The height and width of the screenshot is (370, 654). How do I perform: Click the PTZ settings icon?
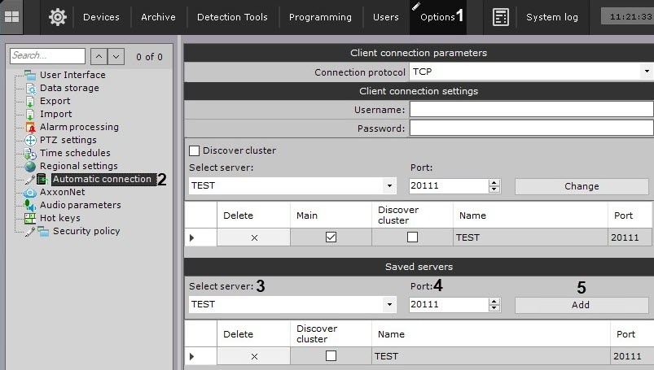[31, 140]
